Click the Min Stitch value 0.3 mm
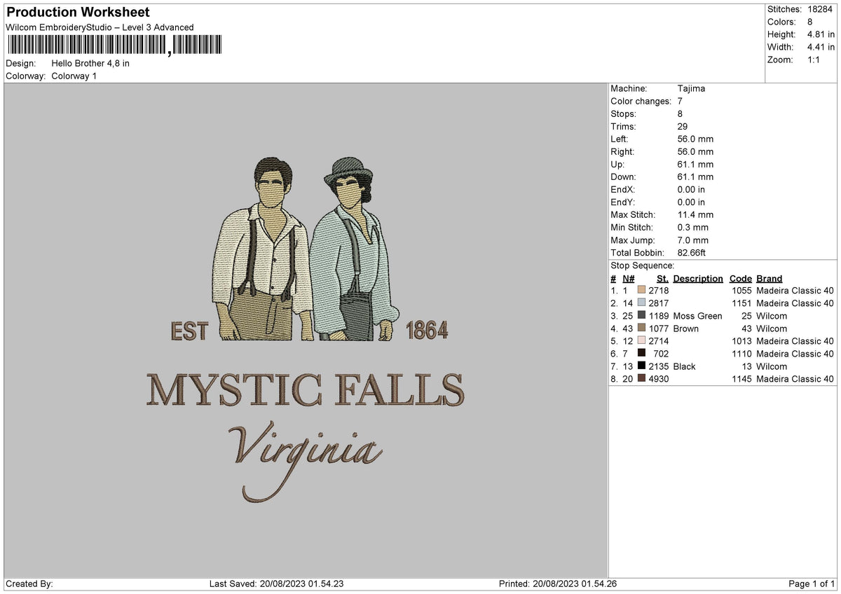Screen dimensions: 841x594 coord(693,227)
